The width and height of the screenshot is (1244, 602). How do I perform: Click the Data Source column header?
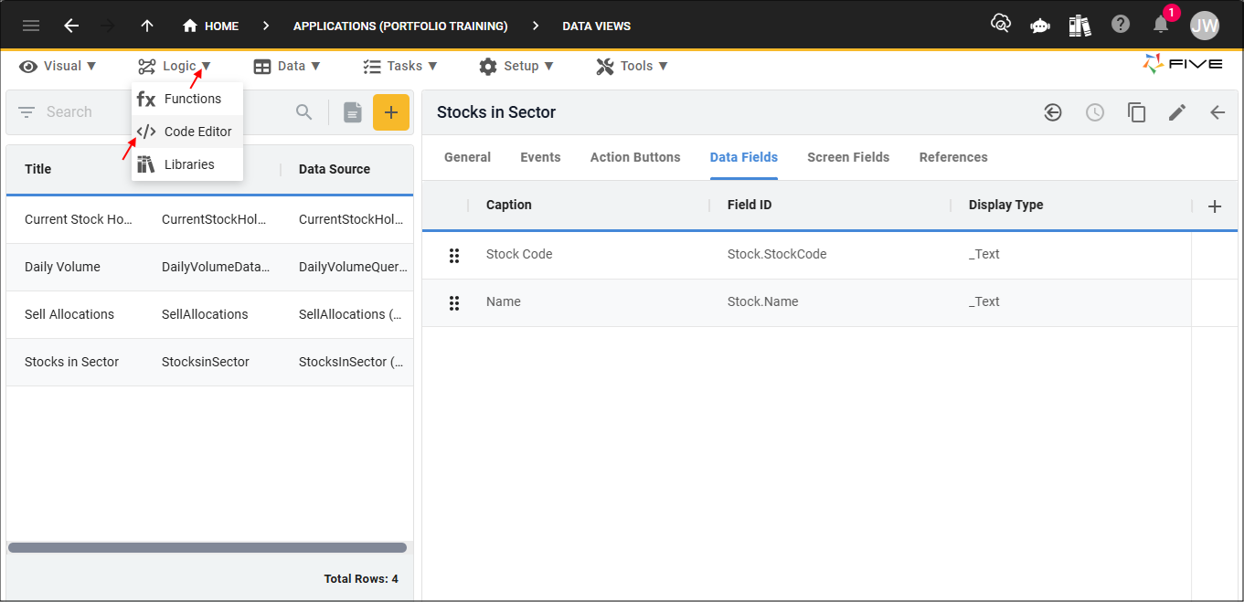pyautogui.click(x=335, y=169)
